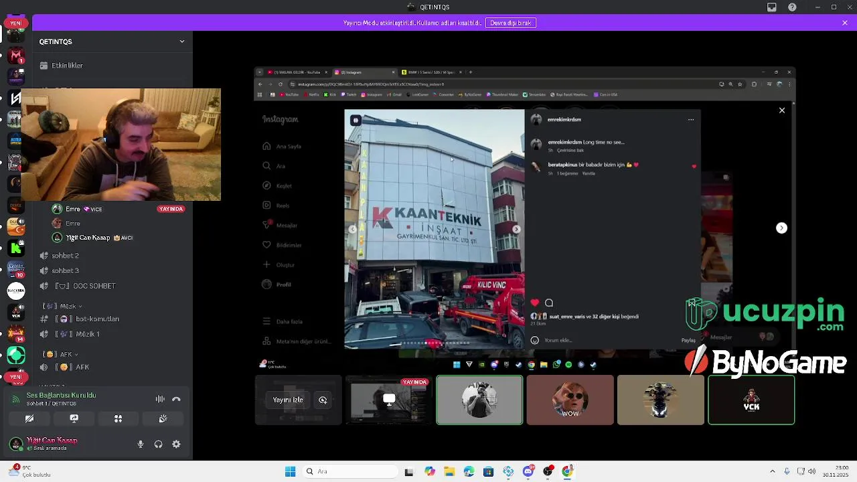Open Discord inbox icon in title bar
The width and height of the screenshot is (857, 482).
point(772,7)
